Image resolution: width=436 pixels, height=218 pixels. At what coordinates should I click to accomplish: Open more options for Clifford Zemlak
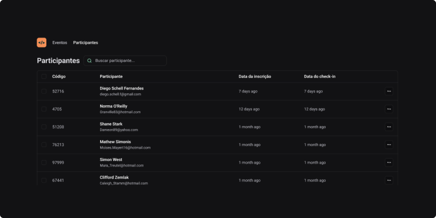(x=389, y=180)
